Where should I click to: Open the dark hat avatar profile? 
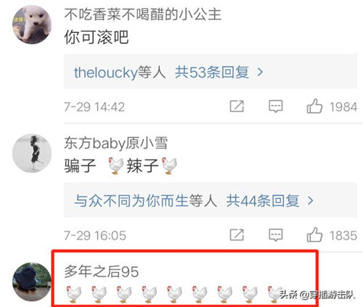(32, 282)
